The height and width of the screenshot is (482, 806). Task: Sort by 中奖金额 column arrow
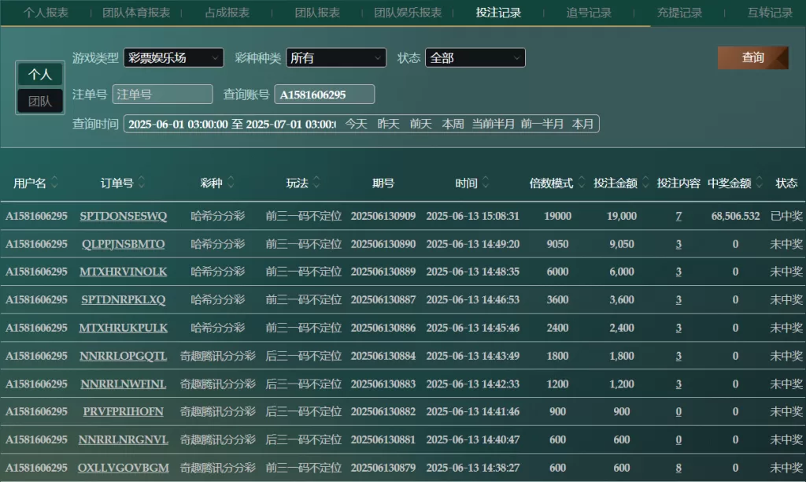coord(760,182)
